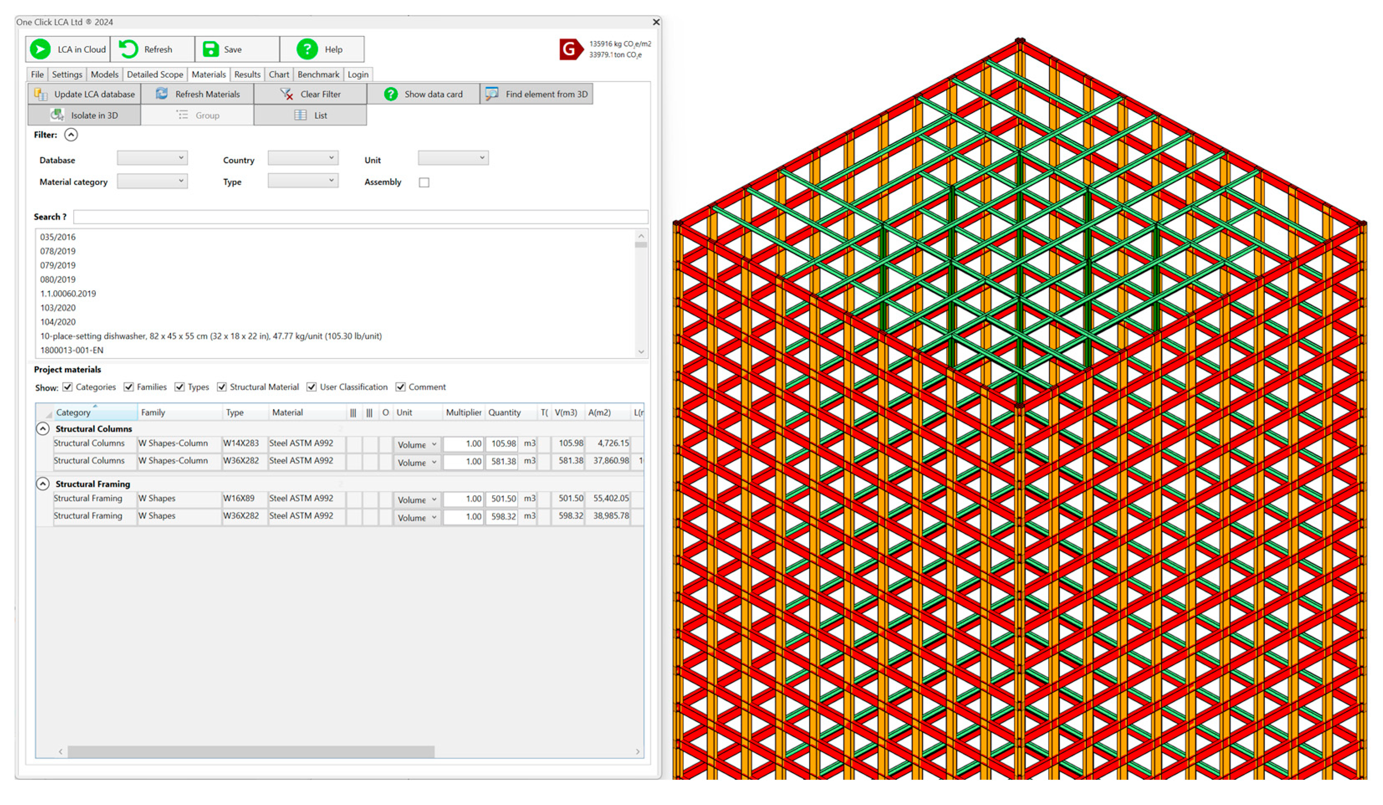Switch to the Settings tab
Screen dimensions: 1383x805
click(x=67, y=75)
